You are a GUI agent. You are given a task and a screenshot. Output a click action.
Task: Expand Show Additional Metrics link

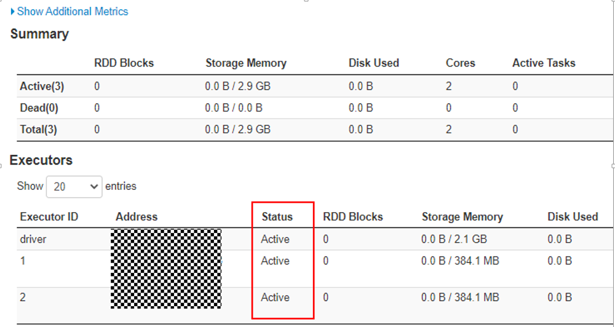(73, 11)
